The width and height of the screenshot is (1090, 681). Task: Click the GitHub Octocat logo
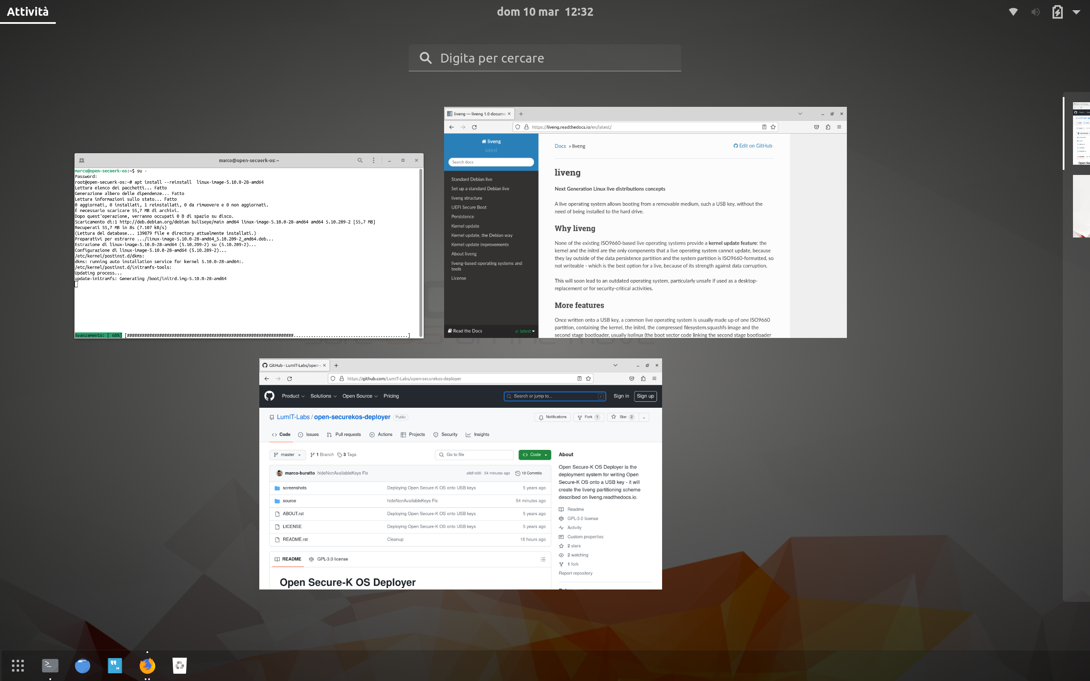coord(270,396)
